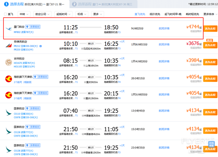Click the Xiamen Airlines logo icon
The width and height of the screenshot is (218, 157).
[9, 29]
